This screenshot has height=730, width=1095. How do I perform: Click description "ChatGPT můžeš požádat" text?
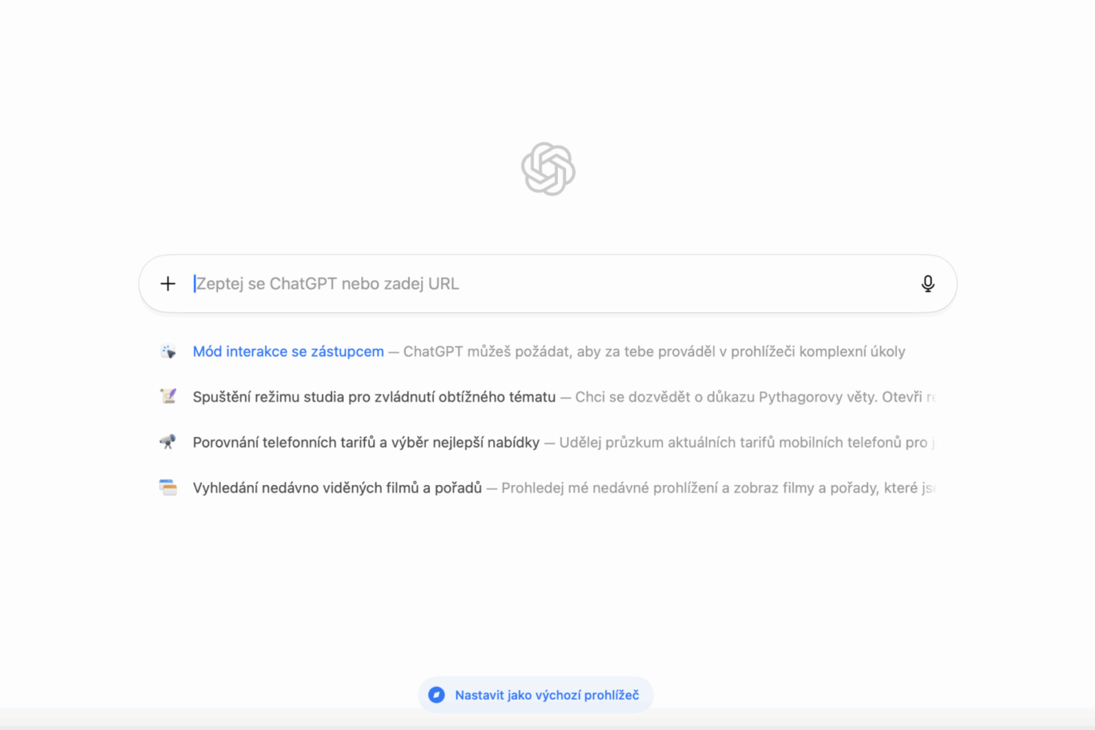pyautogui.click(x=654, y=351)
